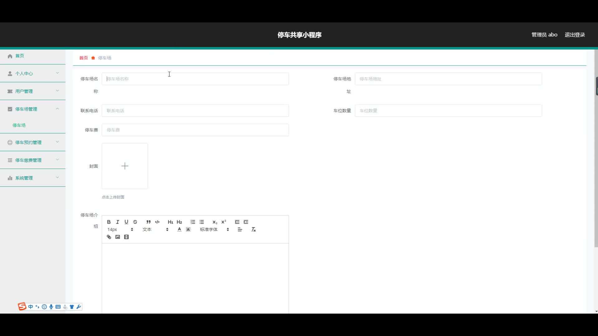Insert video into description editor
This screenshot has height=336, width=598.
126,237
